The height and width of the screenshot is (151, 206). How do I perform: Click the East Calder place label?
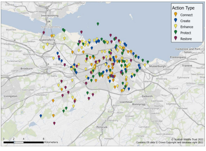pos(28,90)
